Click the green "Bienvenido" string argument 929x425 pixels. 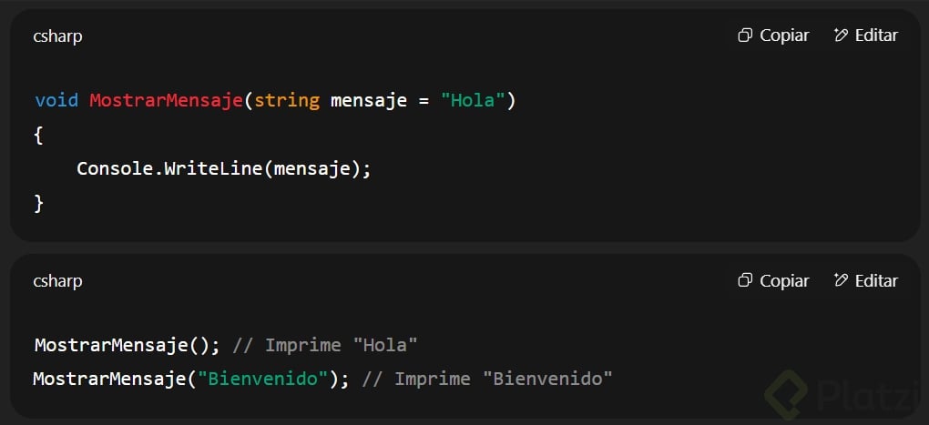(x=268, y=379)
